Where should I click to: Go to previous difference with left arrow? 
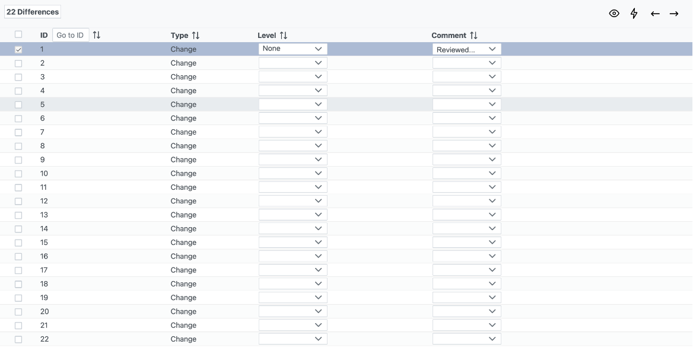pos(655,14)
